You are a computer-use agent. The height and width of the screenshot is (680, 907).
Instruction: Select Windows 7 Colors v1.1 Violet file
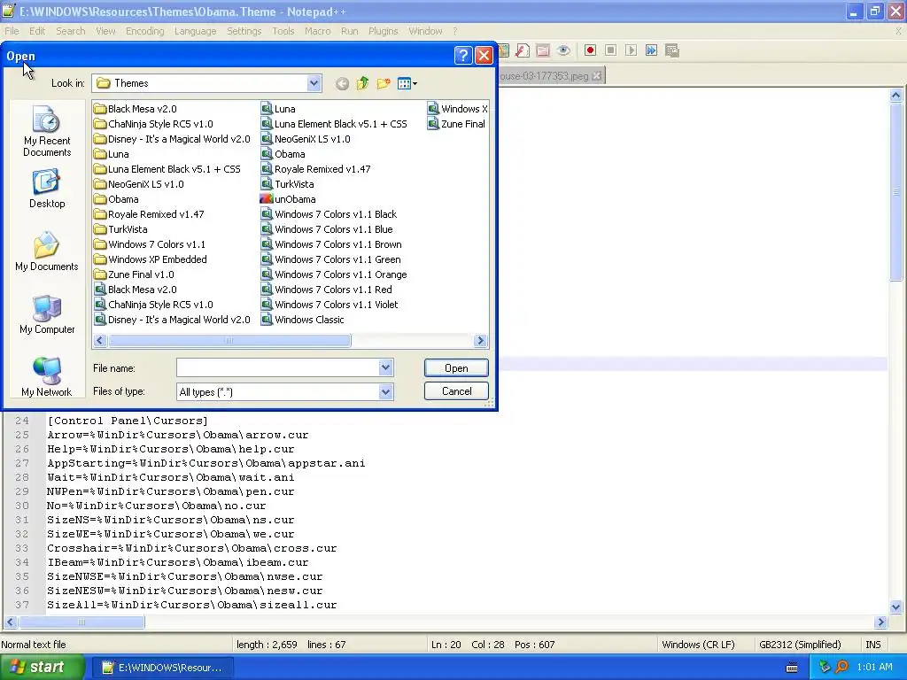click(329, 305)
